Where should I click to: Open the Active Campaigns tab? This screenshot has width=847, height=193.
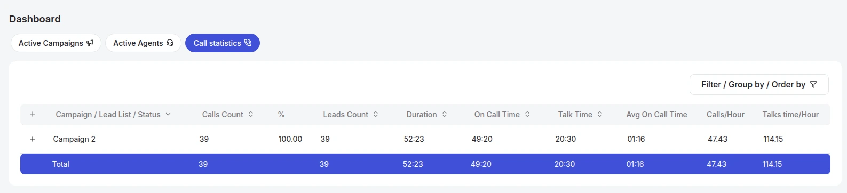[56, 43]
